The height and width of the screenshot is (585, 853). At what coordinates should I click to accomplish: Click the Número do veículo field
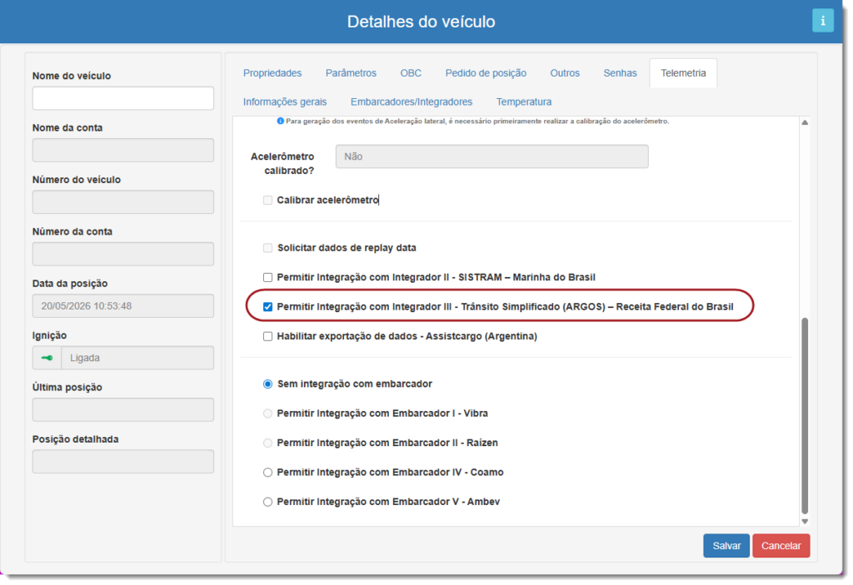(x=123, y=202)
